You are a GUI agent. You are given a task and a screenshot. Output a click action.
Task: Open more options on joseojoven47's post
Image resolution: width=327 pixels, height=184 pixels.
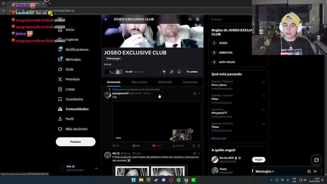pyautogui.click(x=199, y=94)
